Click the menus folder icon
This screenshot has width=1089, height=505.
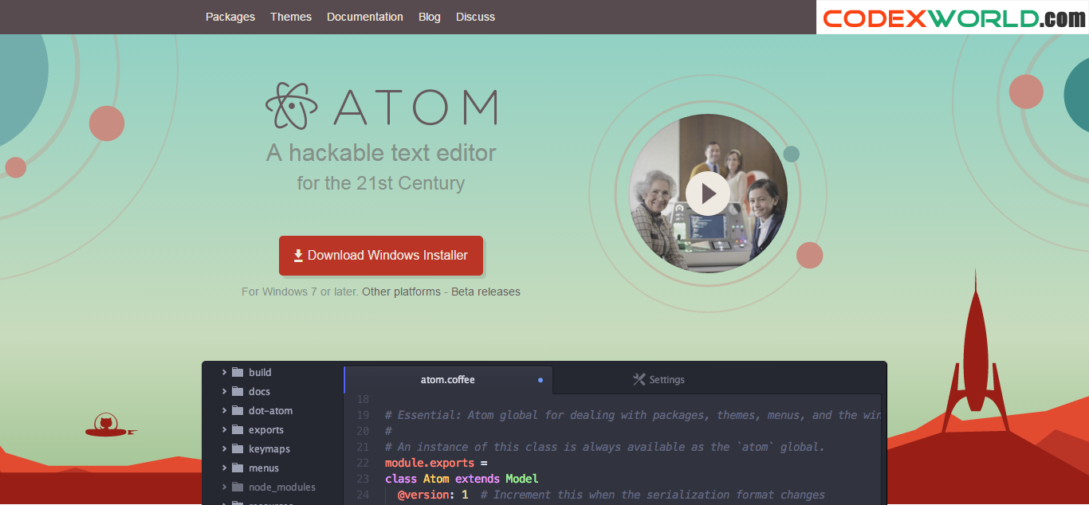pos(238,468)
